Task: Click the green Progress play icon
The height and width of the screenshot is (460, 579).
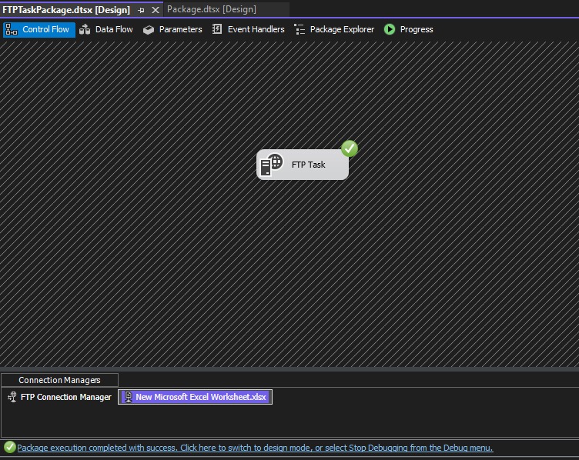Action: pyautogui.click(x=390, y=29)
